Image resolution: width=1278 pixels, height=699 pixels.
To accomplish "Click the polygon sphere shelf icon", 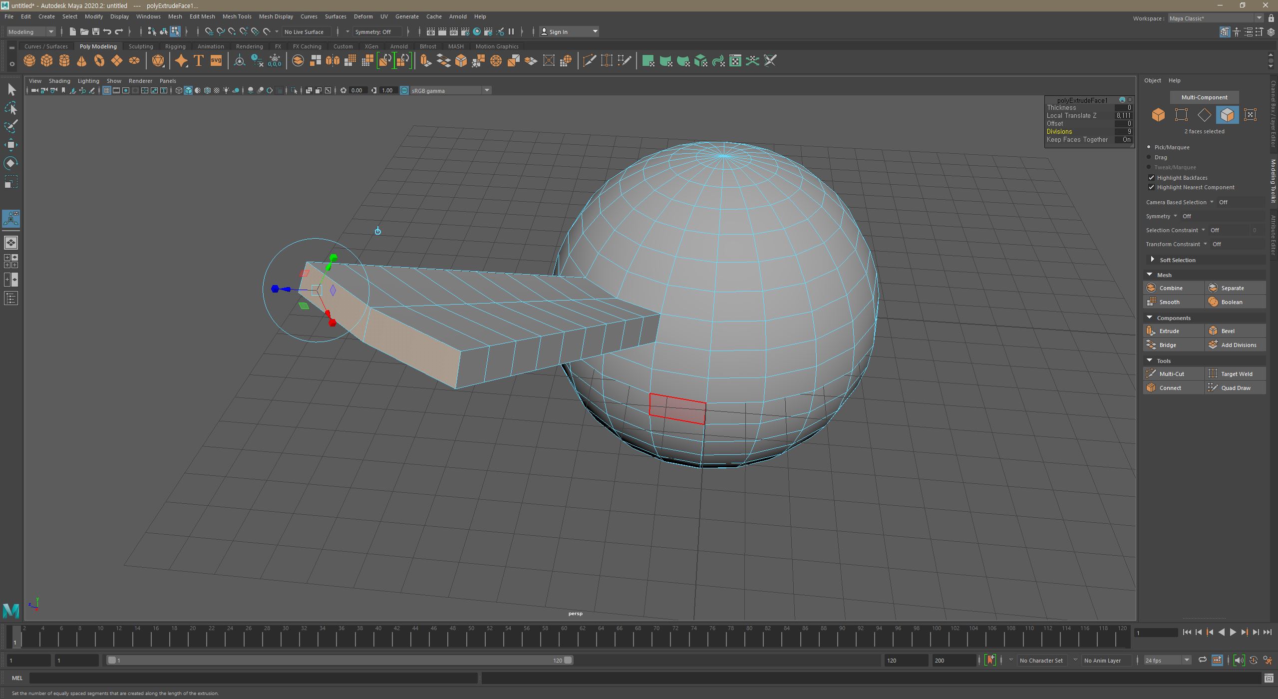I will coord(29,61).
